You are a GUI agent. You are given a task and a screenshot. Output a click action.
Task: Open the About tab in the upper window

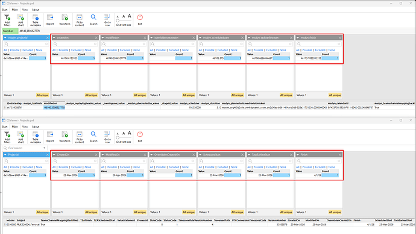point(36,10)
